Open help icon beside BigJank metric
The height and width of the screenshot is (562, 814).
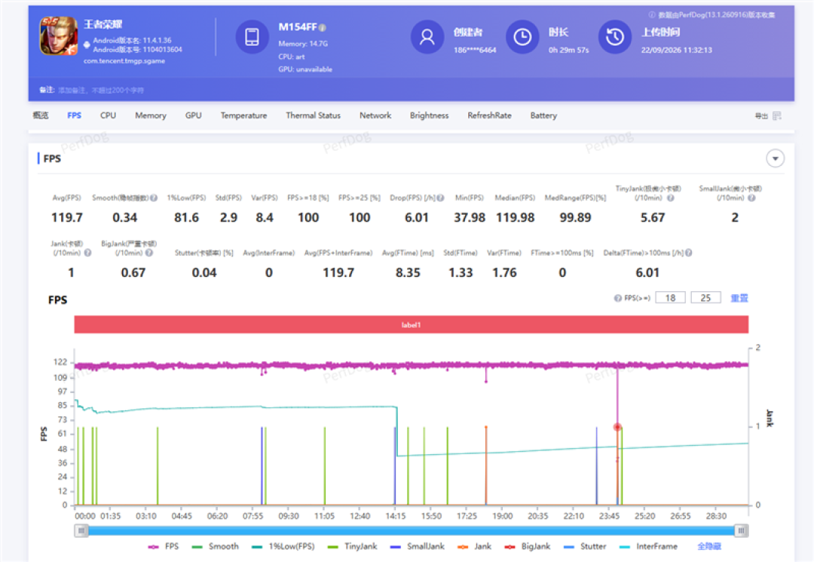click(149, 253)
